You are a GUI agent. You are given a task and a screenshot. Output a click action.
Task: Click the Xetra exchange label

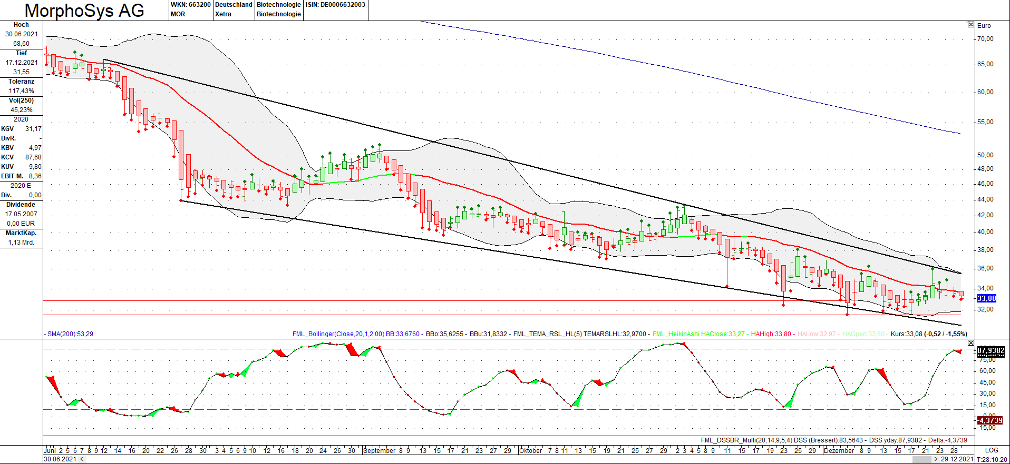[x=223, y=14]
